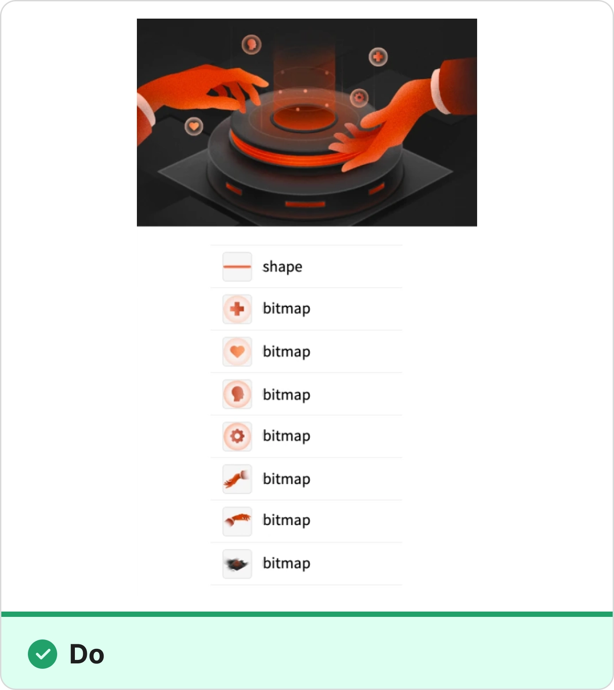The height and width of the screenshot is (690, 614).
Task: Select the heart bitmap layer thumbnail
Action: tap(237, 351)
